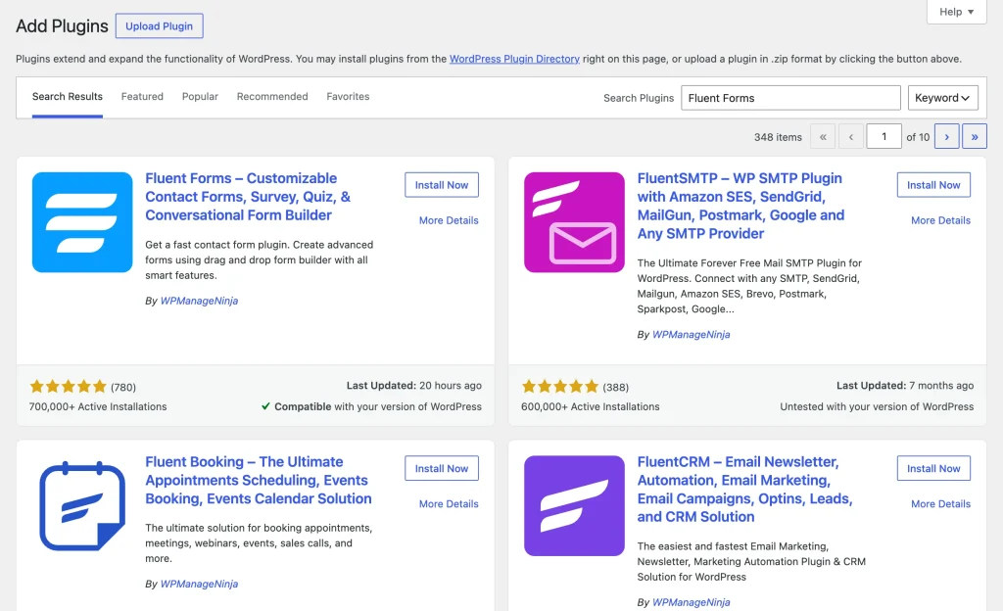1003x611 pixels.
Task: Click the Fluent Forms plugin title link
Action: [x=248, y=197]
